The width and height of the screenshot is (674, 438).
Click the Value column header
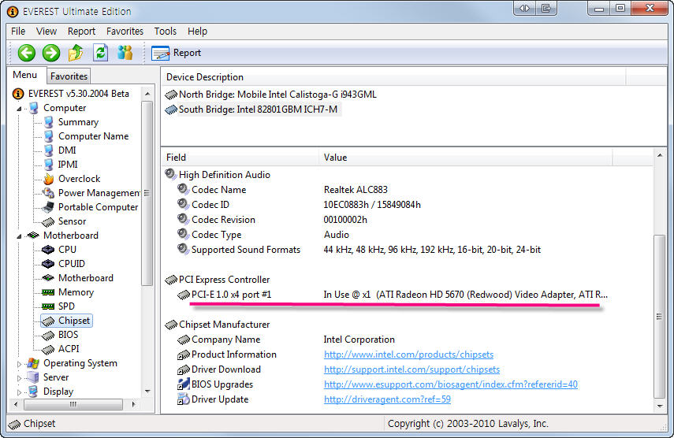pos(466,158)
